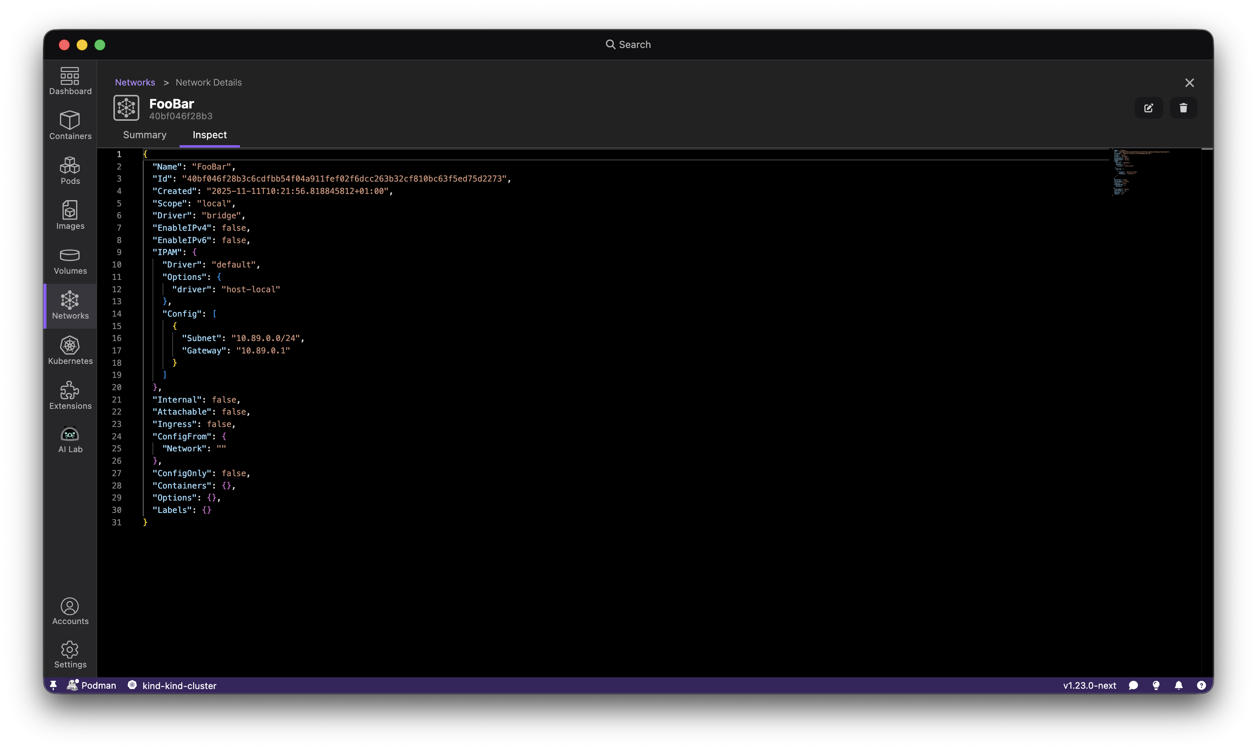Open the Dashboard page
1257x751 pixels.
click(70, 80)
